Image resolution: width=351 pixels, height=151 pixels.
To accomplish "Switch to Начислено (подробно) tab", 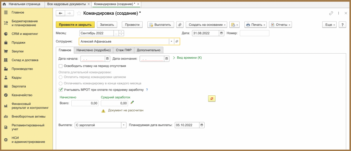I will [94, 50].
